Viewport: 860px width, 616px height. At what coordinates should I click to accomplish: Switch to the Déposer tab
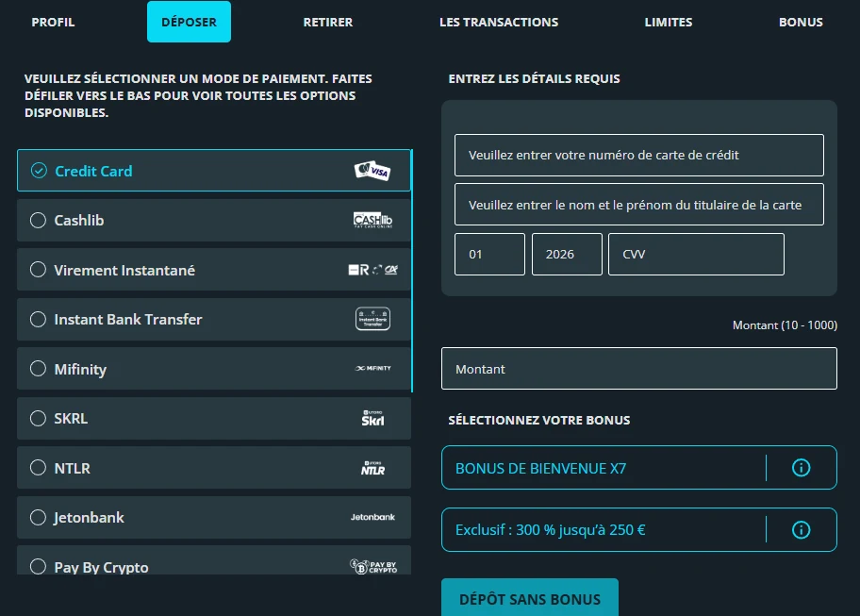tap(189, 22)
